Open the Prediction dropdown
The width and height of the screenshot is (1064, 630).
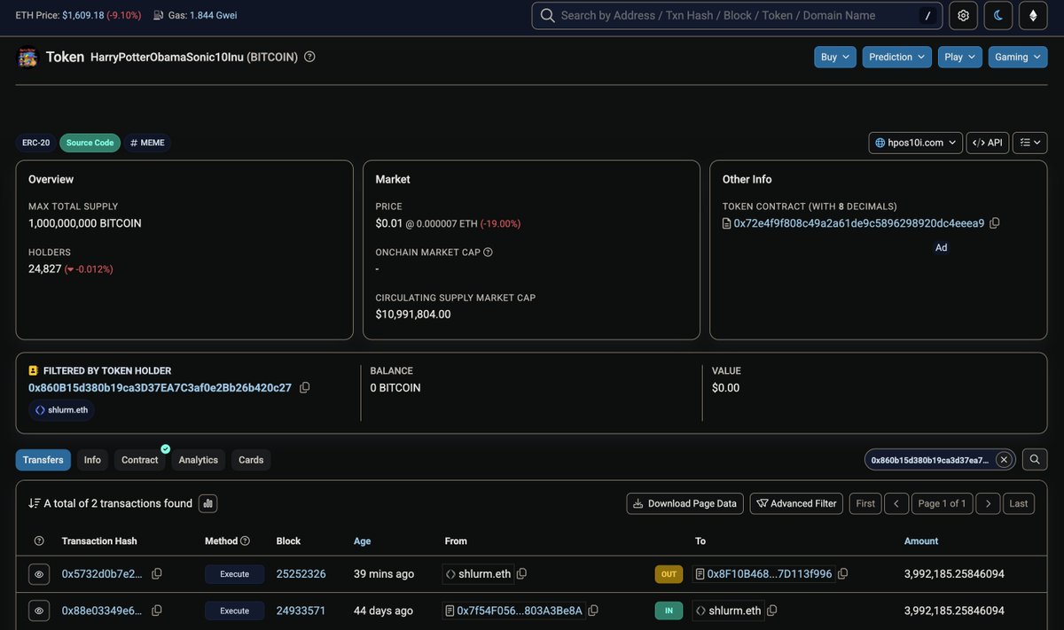point(897,57)
